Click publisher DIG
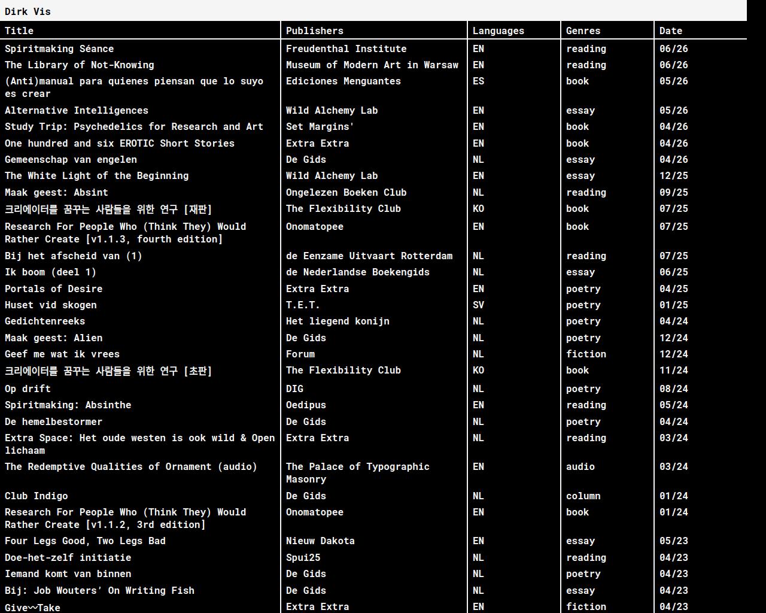Screen dimensions: 766x613 click(294, 389)
